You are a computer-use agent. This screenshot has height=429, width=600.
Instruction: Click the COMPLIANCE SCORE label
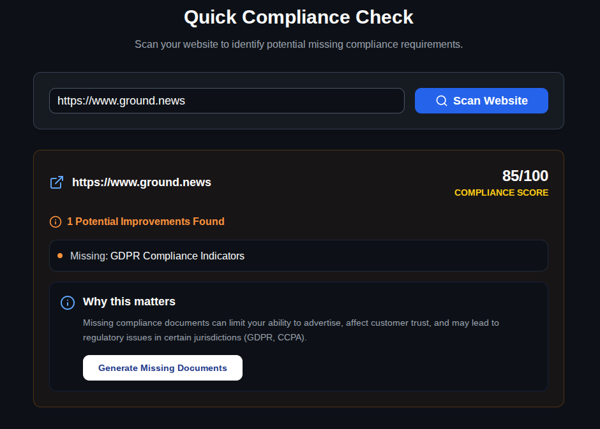501,193
